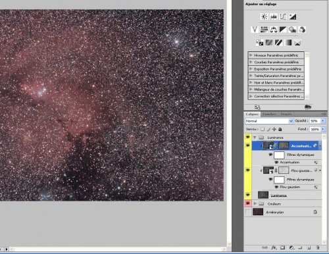Add a Photo Filter adjustment

(292, 30)
